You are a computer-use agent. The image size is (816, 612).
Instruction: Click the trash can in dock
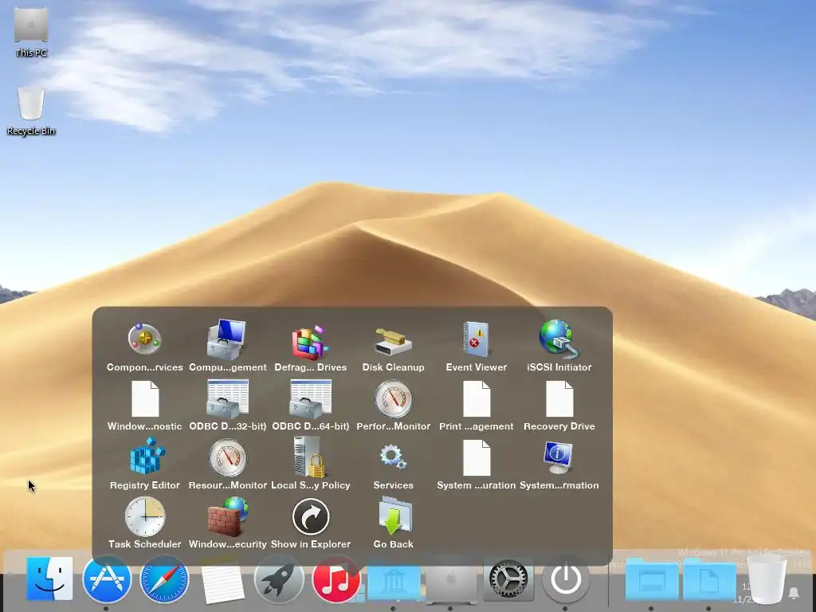(766, 579)
